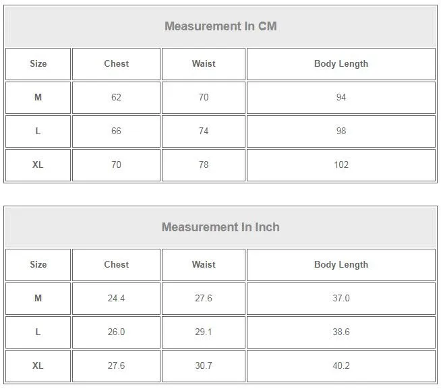This screenshot has height=389, width=441.
Task: Select the Chest column header in CM table
Action: pyautogui.click(x=116, y=64)
